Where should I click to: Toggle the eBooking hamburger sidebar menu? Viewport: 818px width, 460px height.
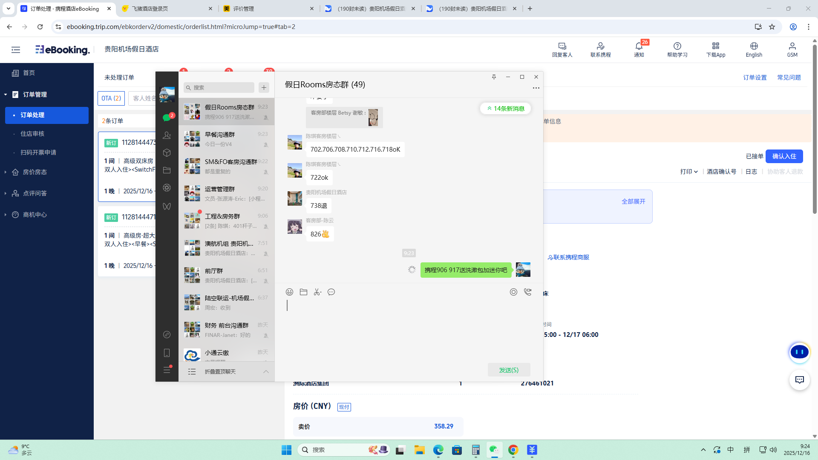point(16,50)
